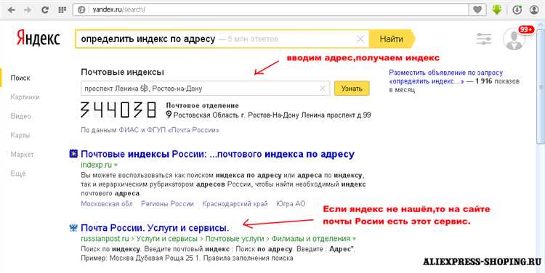Switch to the Картинки tab
Screen dimensions: 545x273
(25, 97)
